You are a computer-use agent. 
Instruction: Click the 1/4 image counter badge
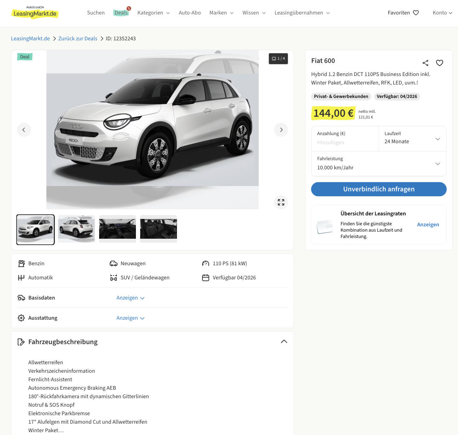(278, 59)
